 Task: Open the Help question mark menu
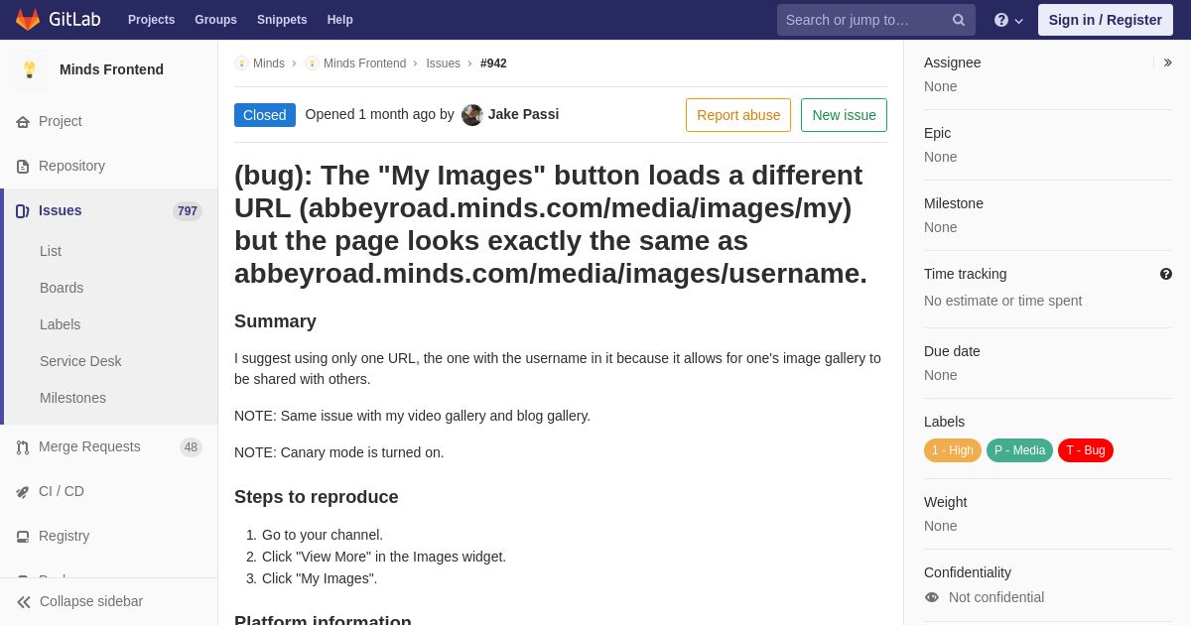click(x=1008, y=20)
